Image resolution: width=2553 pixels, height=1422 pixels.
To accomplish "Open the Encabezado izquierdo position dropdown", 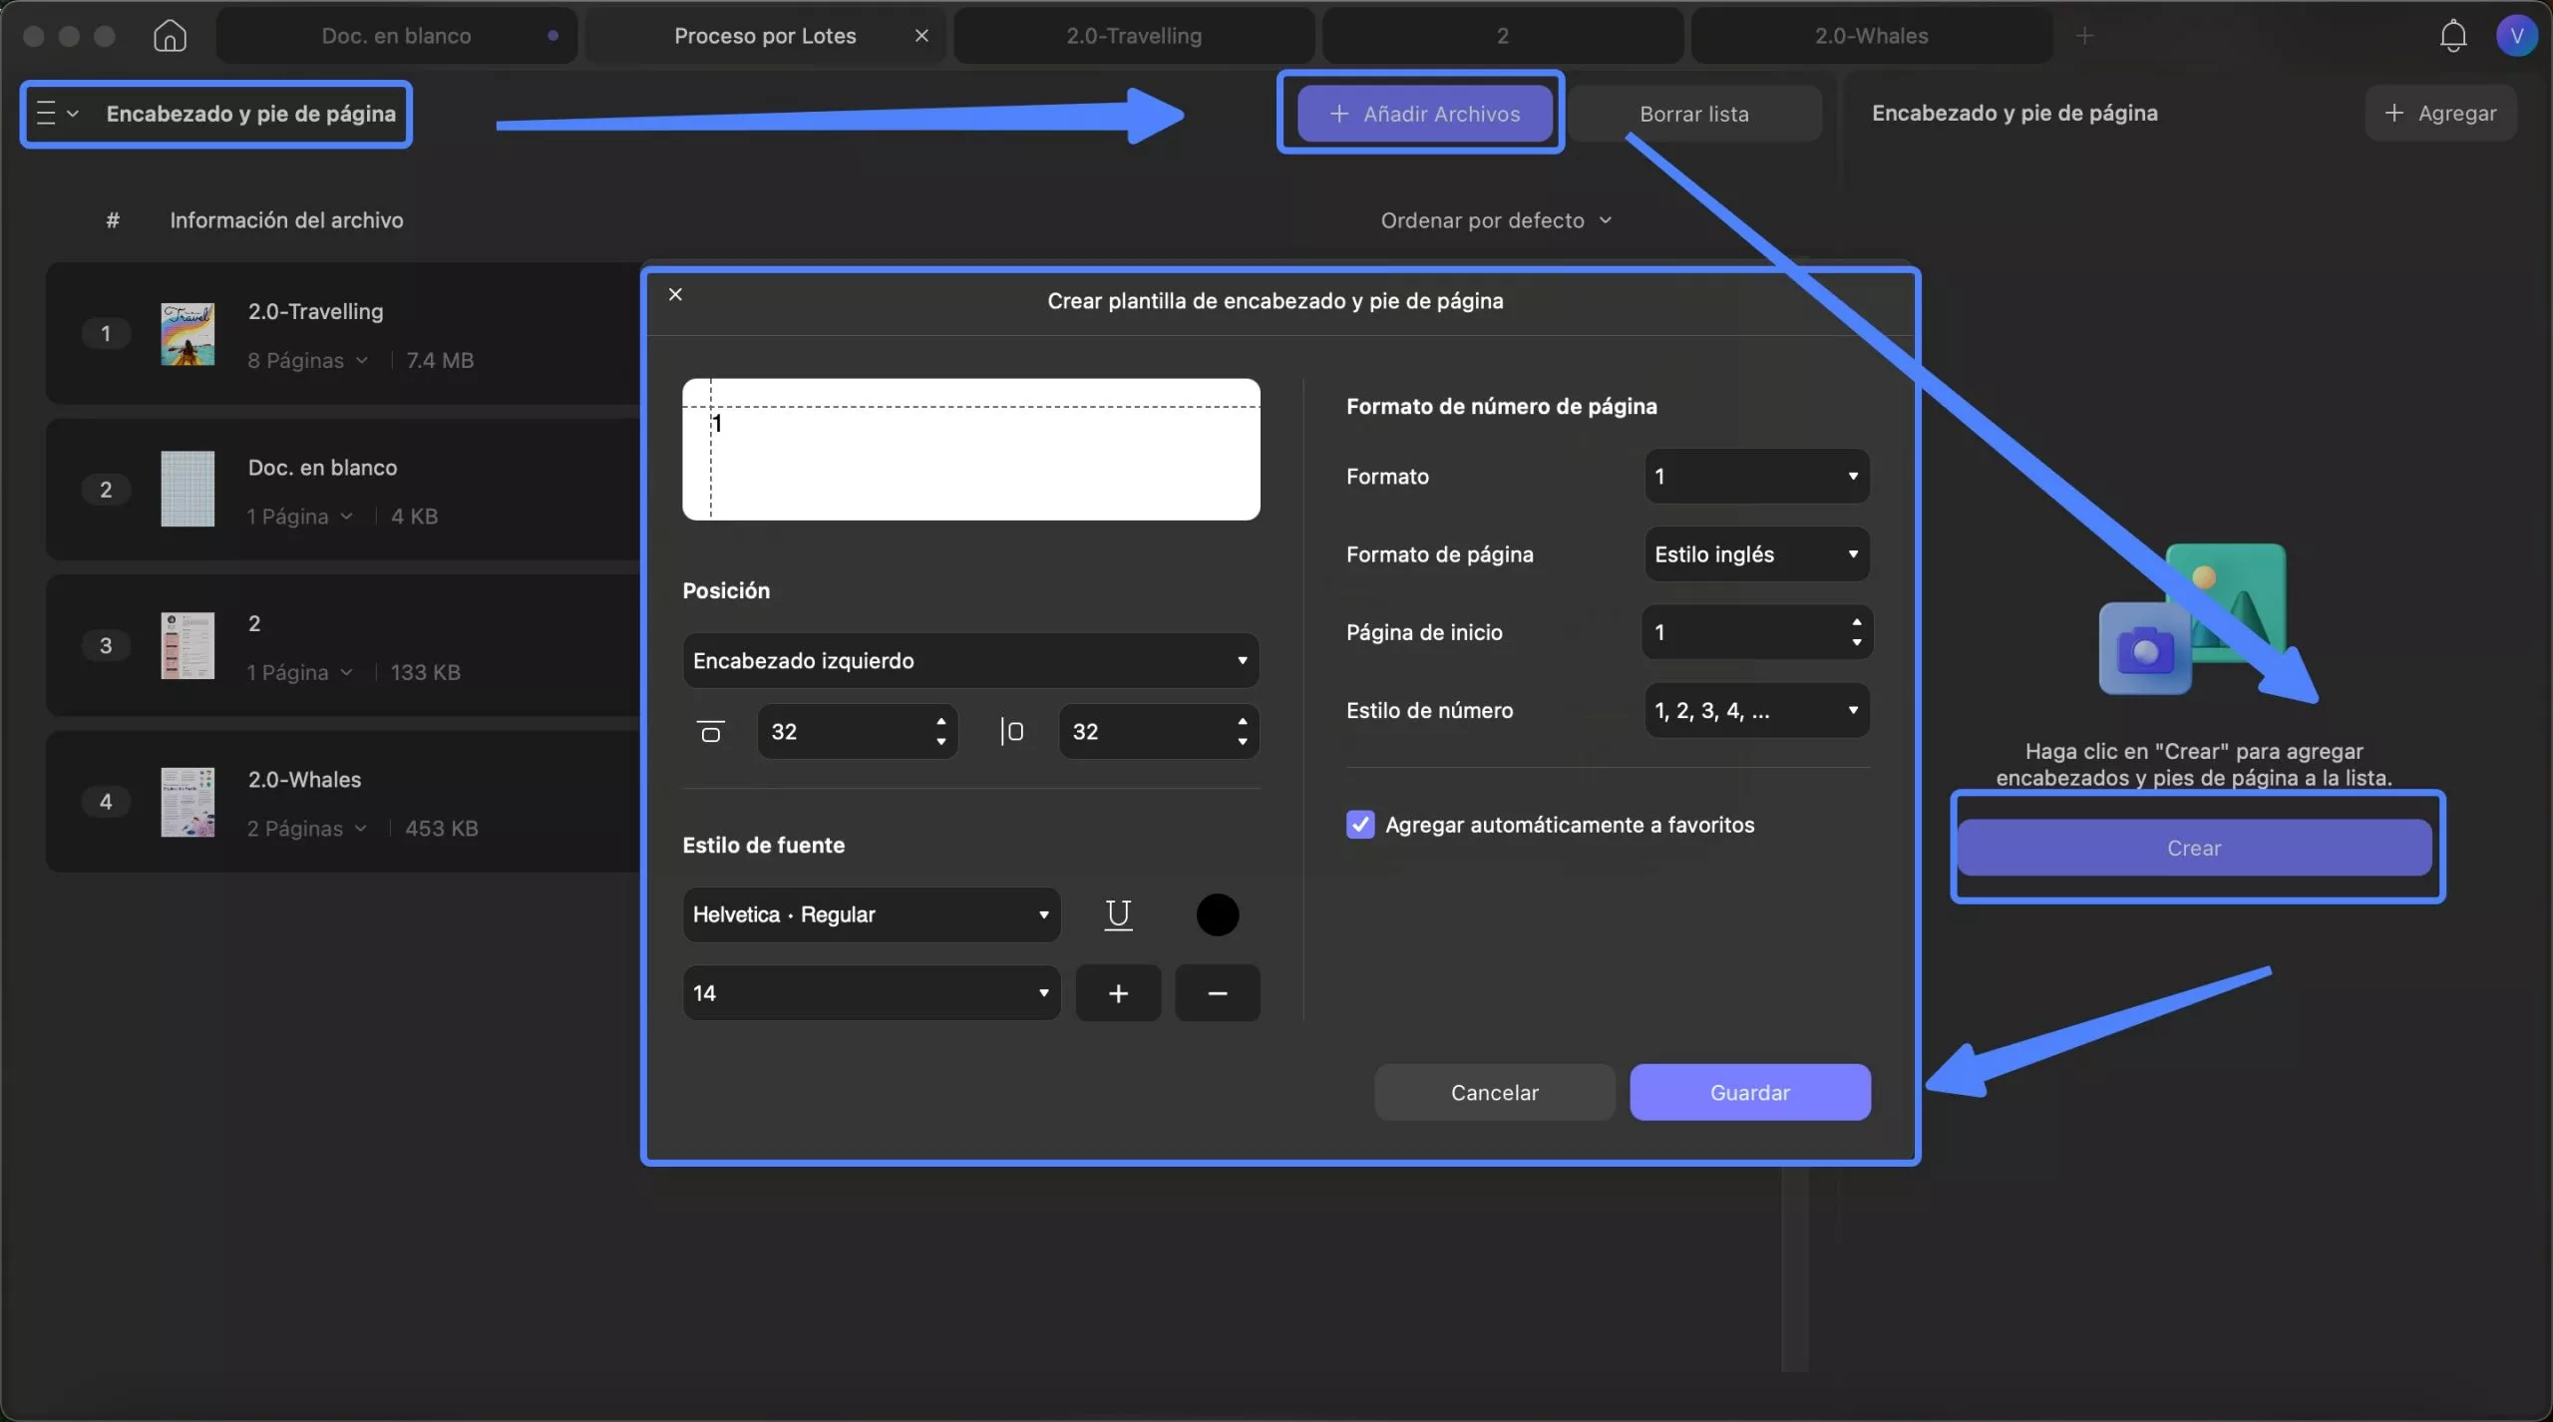I will [x=970, y=660].
